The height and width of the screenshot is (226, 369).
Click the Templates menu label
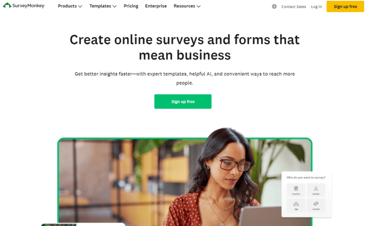pyautogui.click(x=100, y=6)
